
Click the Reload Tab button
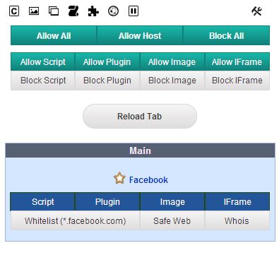point(140,117)
